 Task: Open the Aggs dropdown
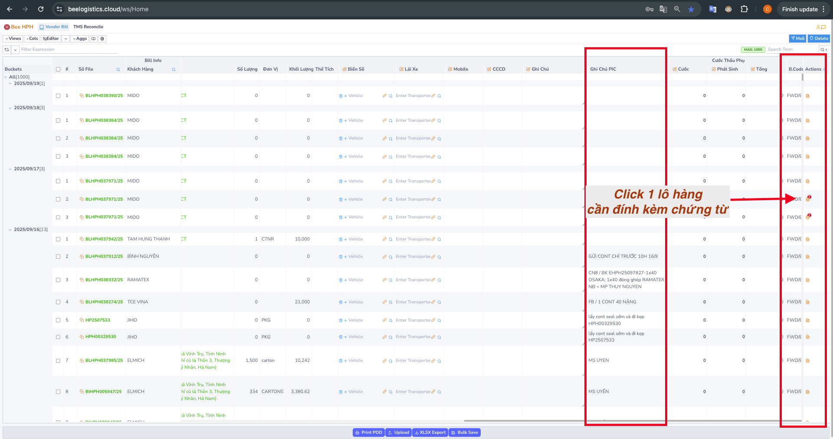tap(80, 39)
